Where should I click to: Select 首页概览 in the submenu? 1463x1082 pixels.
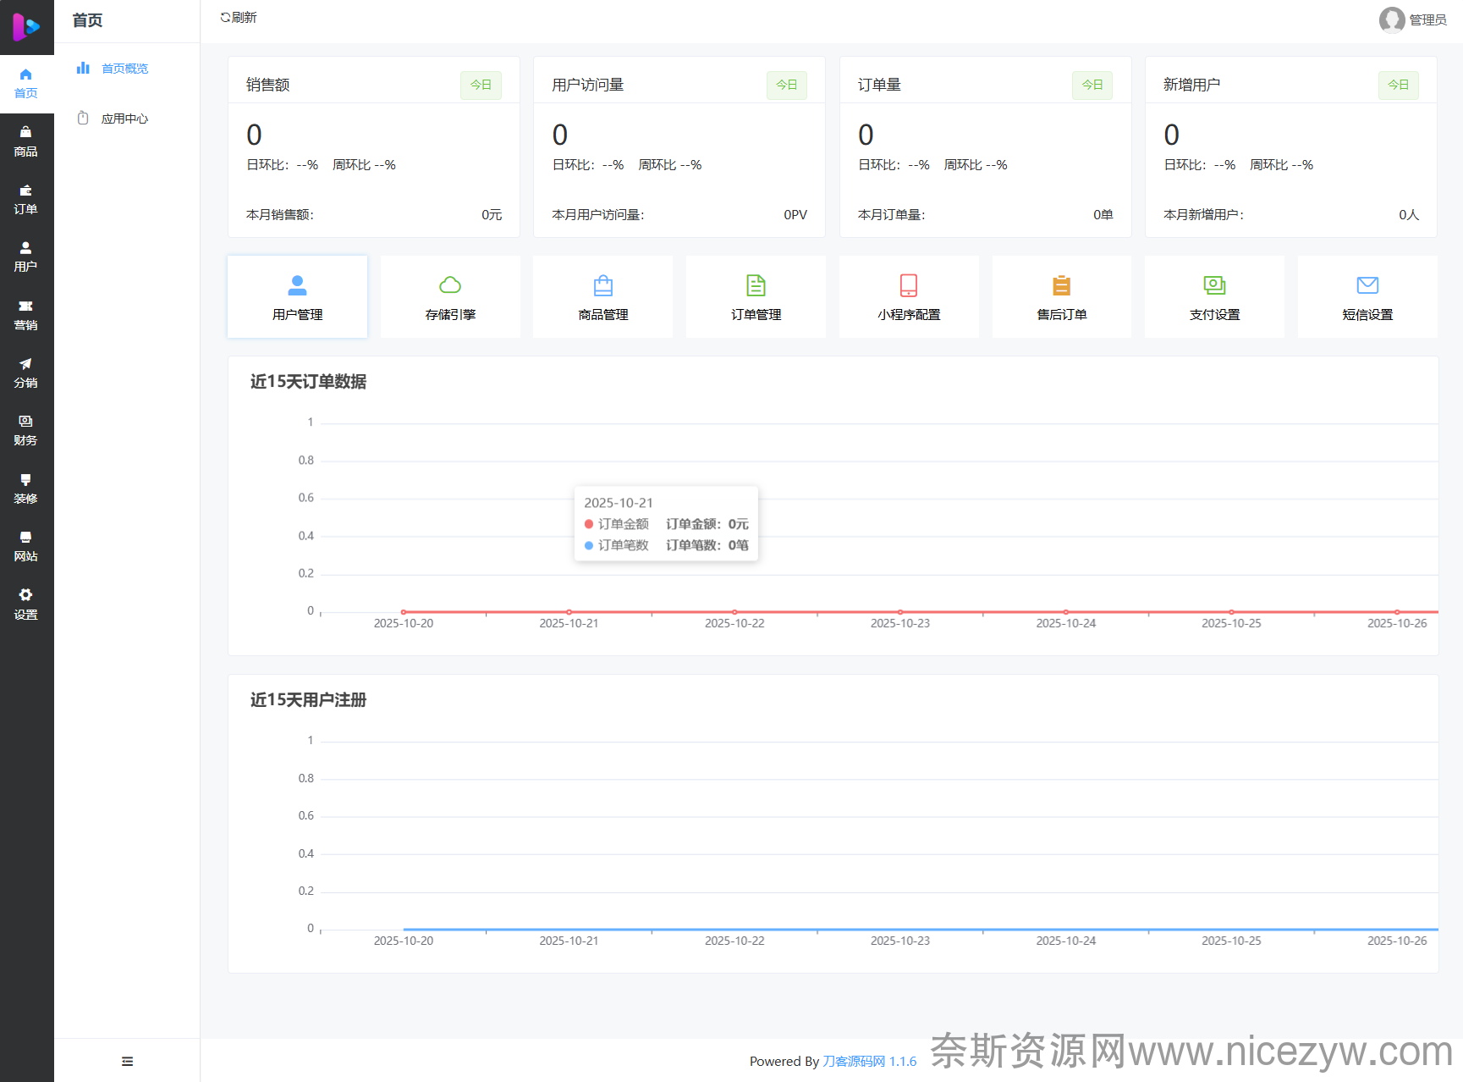tap(124, 69)
